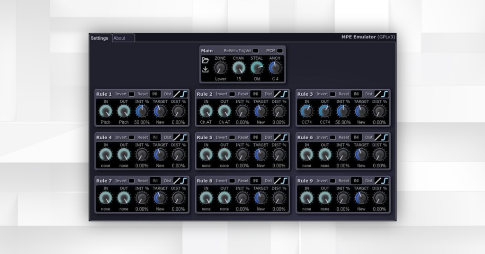This screenshot has height=254, width=485.
Task: Click Rule 9 IN knob
Action: (306, 198)
